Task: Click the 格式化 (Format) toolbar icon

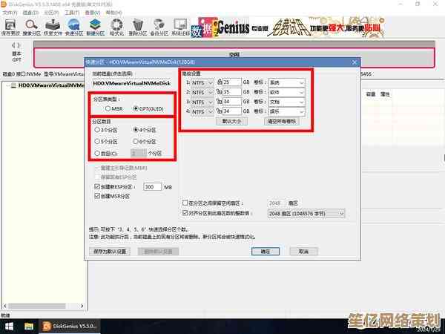Action: (116, 27)
